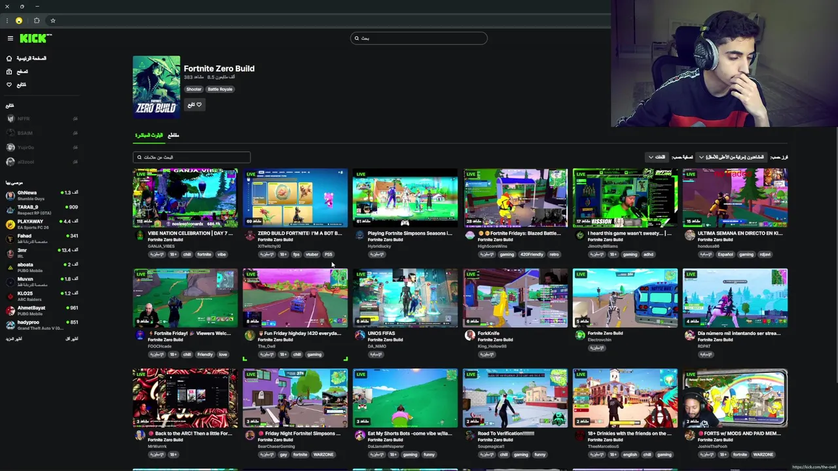Open Fun Friday highday stream thumbnail

[x=295, y=298]
